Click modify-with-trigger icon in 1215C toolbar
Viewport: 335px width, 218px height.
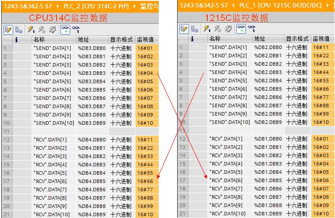tap(218, 29)
